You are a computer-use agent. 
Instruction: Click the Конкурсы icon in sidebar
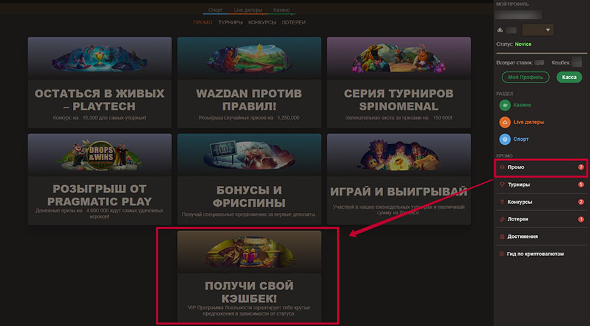[x=502, y=202]
